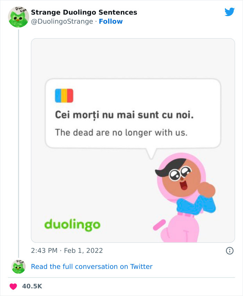Click the Strange Duolingo Sentences display name
The image size is (243, 296).
(84, 12)
